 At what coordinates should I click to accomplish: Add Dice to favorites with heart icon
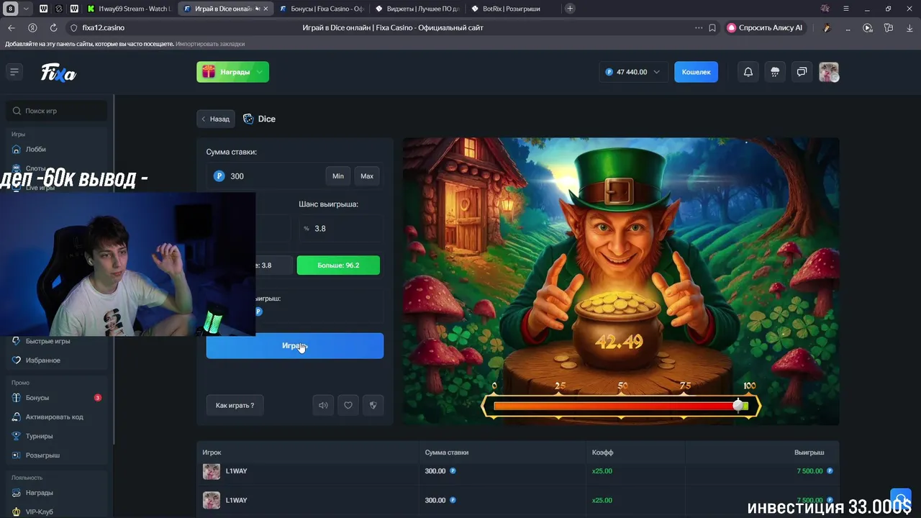348,405
